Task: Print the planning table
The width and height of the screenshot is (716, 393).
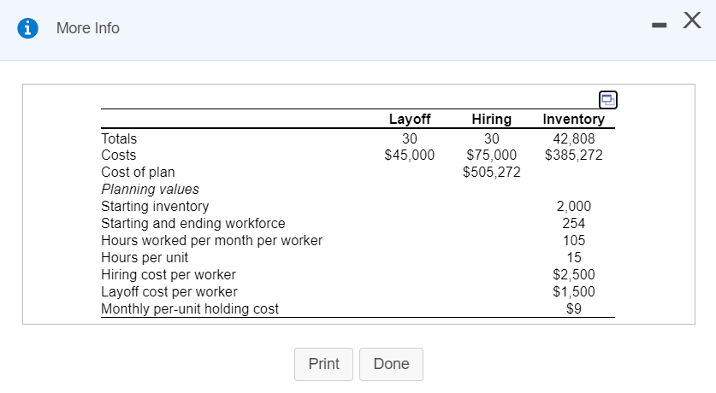Action: click(323, 364)
